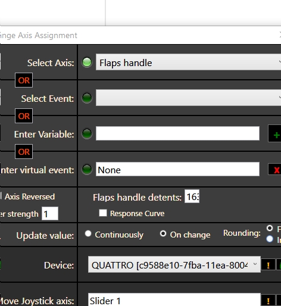Click the exclamation icon next to Device dropdown
Viewport: 281px width, 306px height.
coord(268,265)
